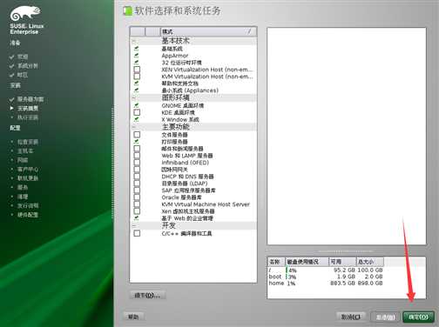Screen dimensions: 439x327
Task: Select the Infiniband (OFED) label
Action: pos(186,163)
